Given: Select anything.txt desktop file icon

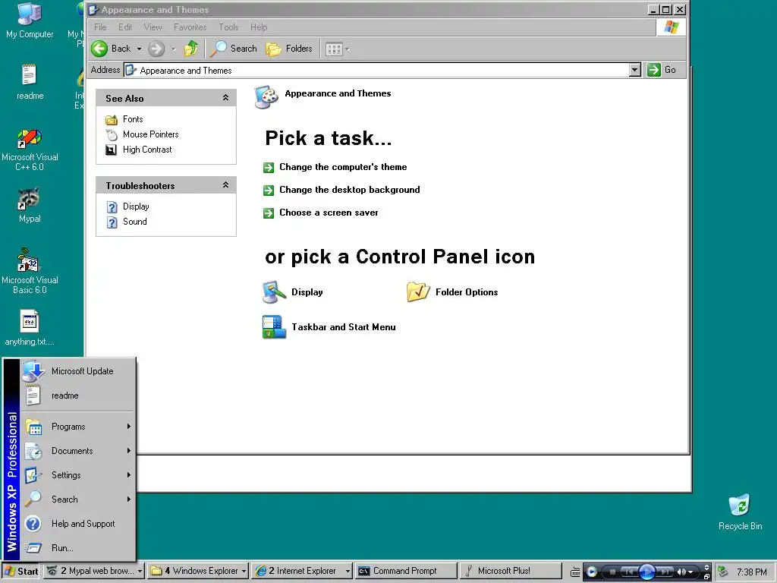Looking at the screenshot, I should pos(30,328).
